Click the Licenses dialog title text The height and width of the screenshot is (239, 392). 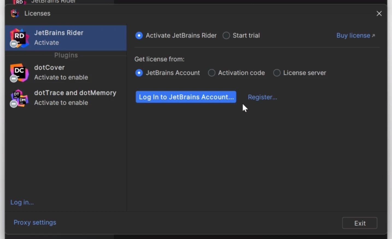pyautogui.click(x=37, y=13)
